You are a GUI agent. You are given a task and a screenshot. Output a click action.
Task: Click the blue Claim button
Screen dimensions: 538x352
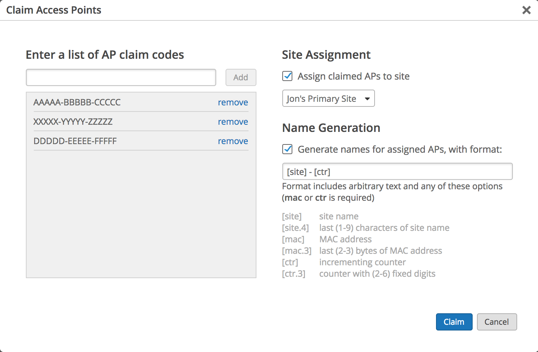point(454,322)
